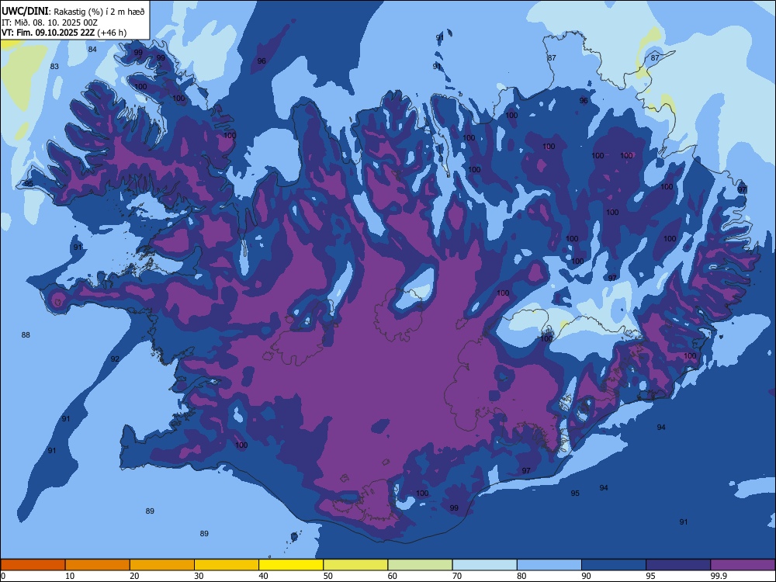Click the '92' humidity value on map
The height and width of the screenshot is (582, 776).
pos(115,359)
